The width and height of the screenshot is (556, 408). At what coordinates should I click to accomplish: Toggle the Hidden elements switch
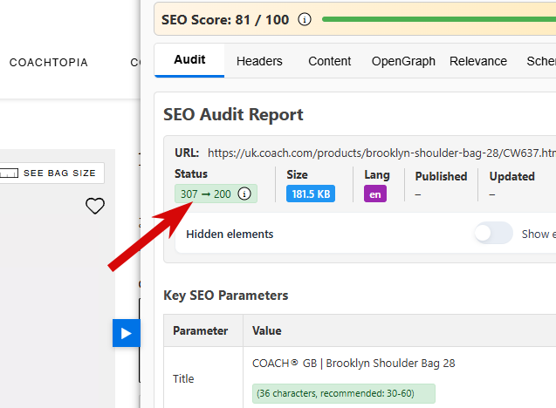493,234
